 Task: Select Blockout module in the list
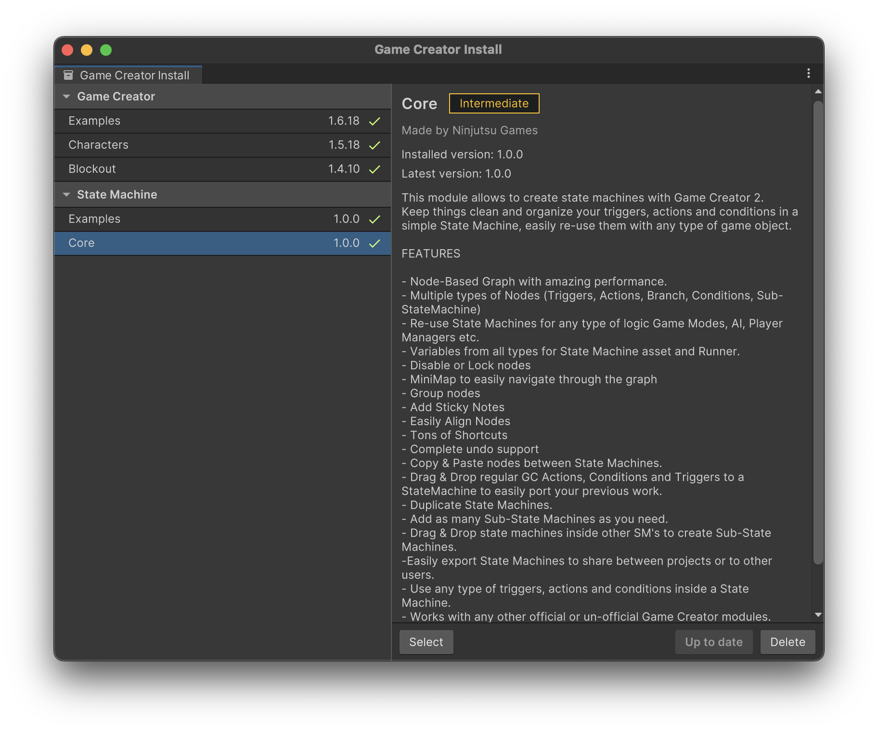pos(92,169)
